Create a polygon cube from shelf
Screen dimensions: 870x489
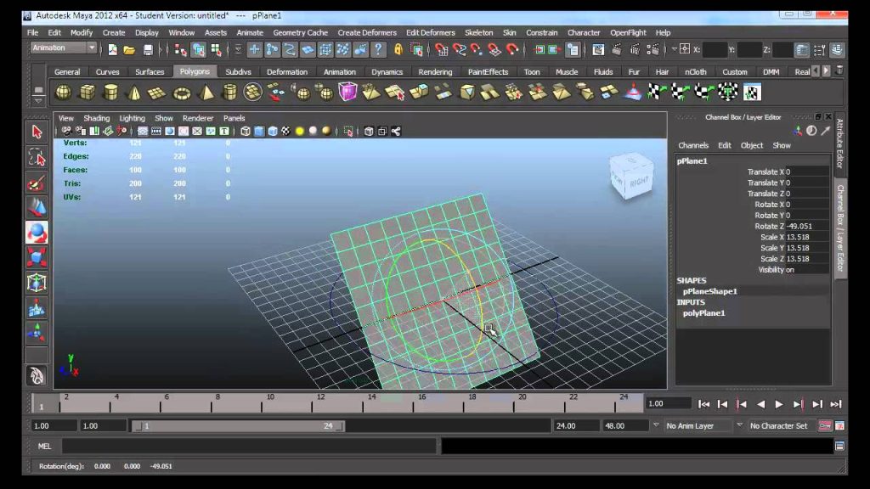[x=88, y=93]
